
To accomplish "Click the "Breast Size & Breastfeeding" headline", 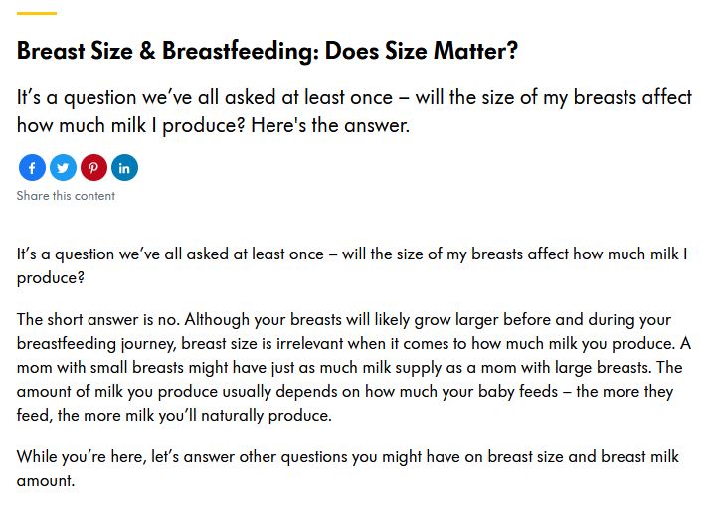I will coord(168,50).
